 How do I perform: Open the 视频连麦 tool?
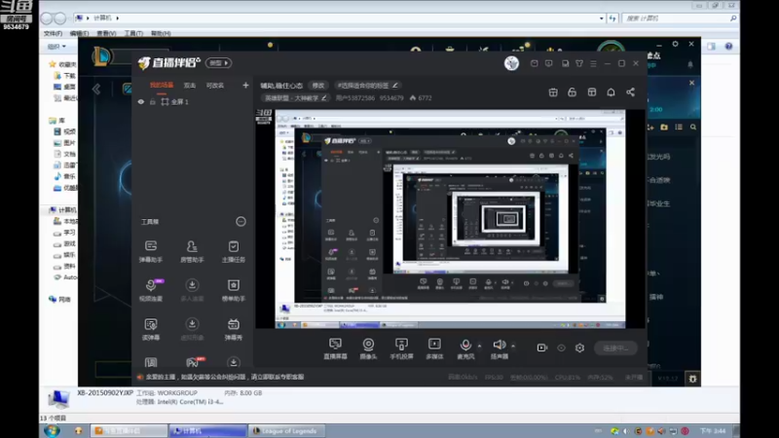click(151, 290)
